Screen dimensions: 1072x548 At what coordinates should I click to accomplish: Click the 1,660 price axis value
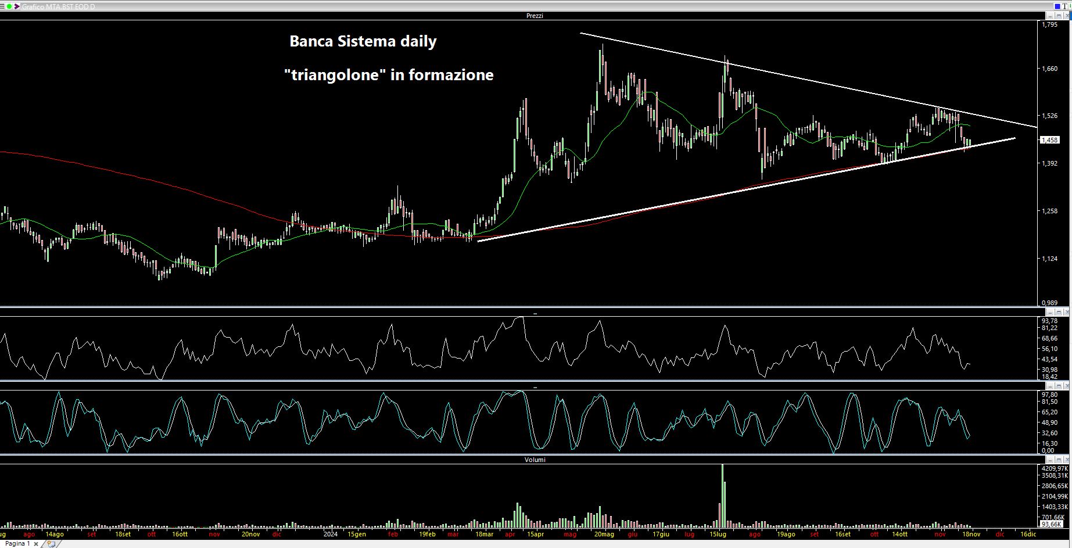coord(1050,69)
